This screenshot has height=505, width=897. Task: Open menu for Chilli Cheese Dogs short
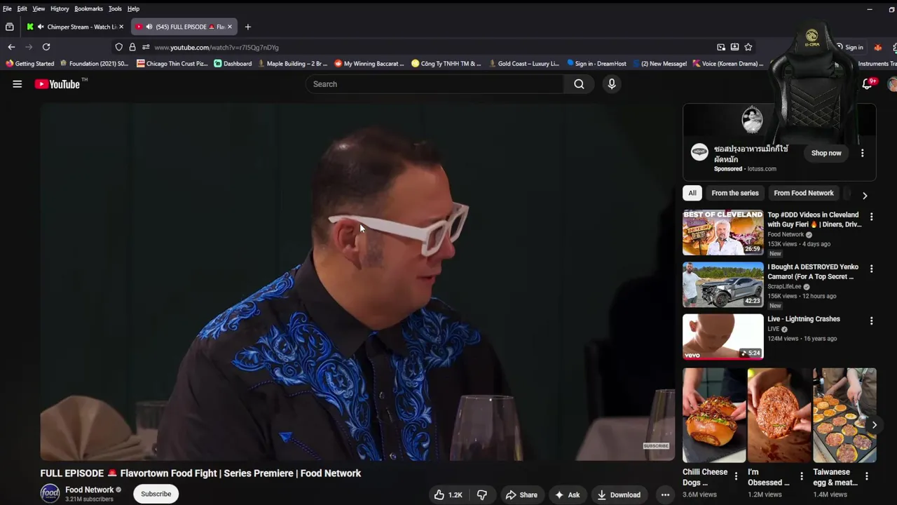(x=736, y=476)
